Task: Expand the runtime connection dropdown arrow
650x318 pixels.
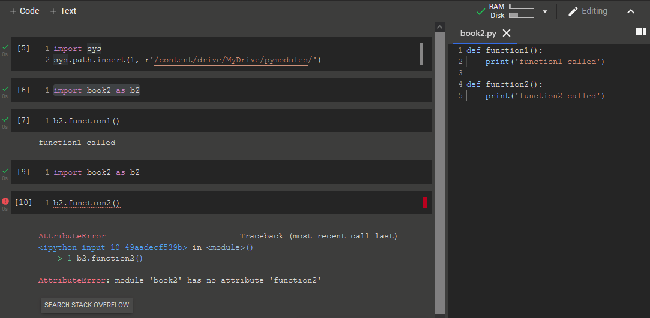Action: click(545, 11)
